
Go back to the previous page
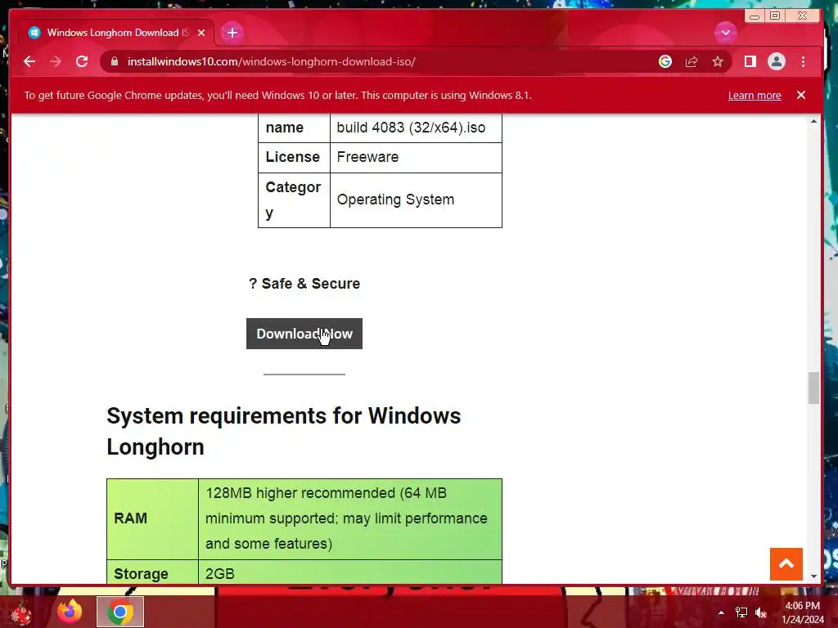click(x=29, y=62)
